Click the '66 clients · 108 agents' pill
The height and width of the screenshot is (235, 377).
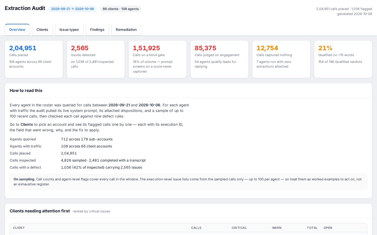pyautogui.click(x=121, y=9)
